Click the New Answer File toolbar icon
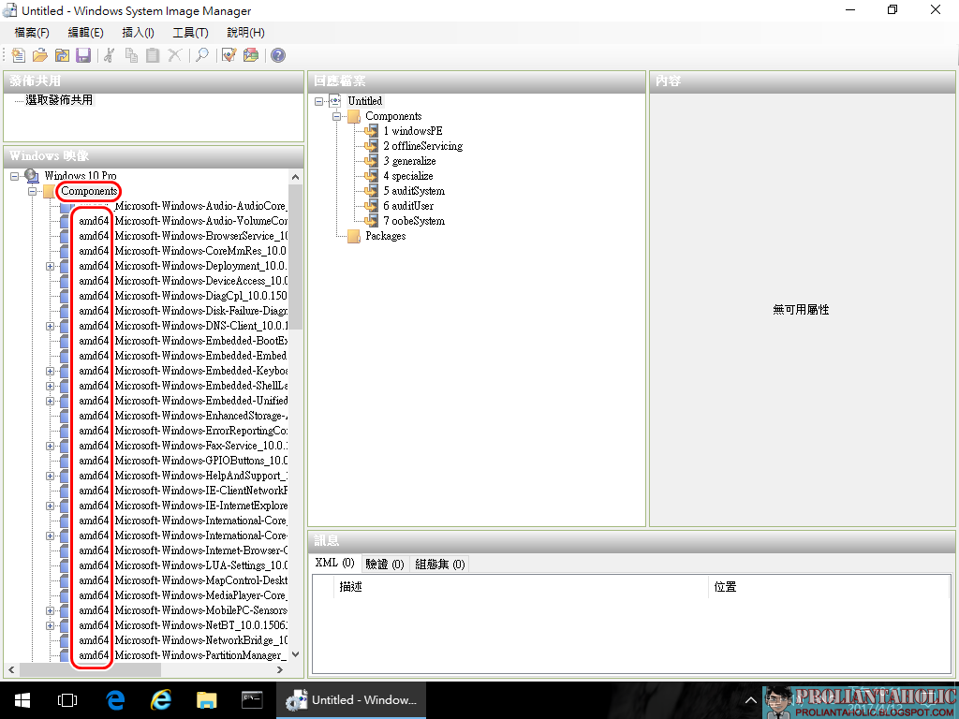The width and height of the screenshot is (959, 719). [x=19, y=55]
